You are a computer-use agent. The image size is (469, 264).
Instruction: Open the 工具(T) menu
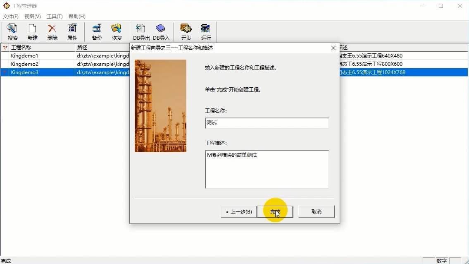(x=55, y=16)
